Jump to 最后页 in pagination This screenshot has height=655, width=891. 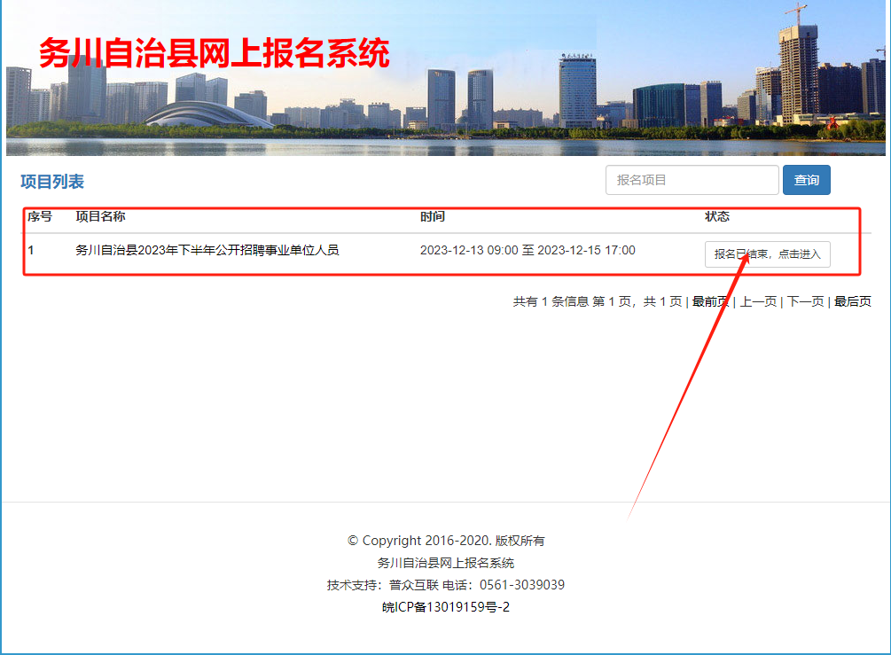tap(852, 301)
